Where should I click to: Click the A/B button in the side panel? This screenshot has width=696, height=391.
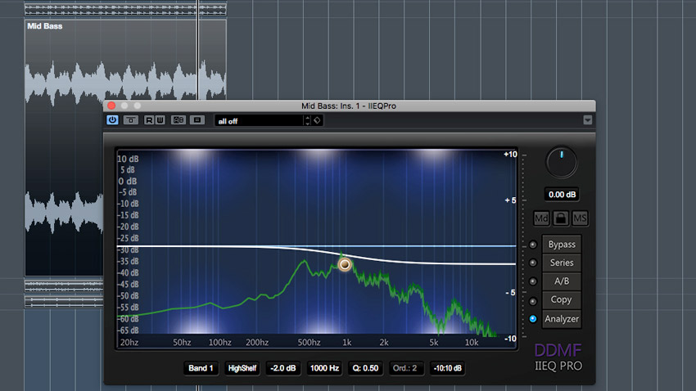[x=562, y=281]
